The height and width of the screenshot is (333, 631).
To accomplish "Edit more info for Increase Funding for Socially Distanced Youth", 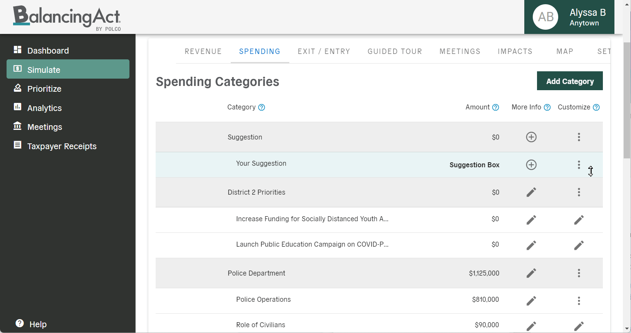I will (531, 220).
